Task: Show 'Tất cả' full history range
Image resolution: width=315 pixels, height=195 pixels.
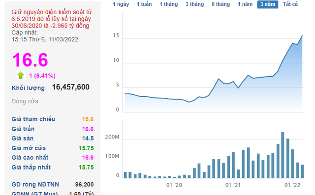Action: click(x=290, y=4)
